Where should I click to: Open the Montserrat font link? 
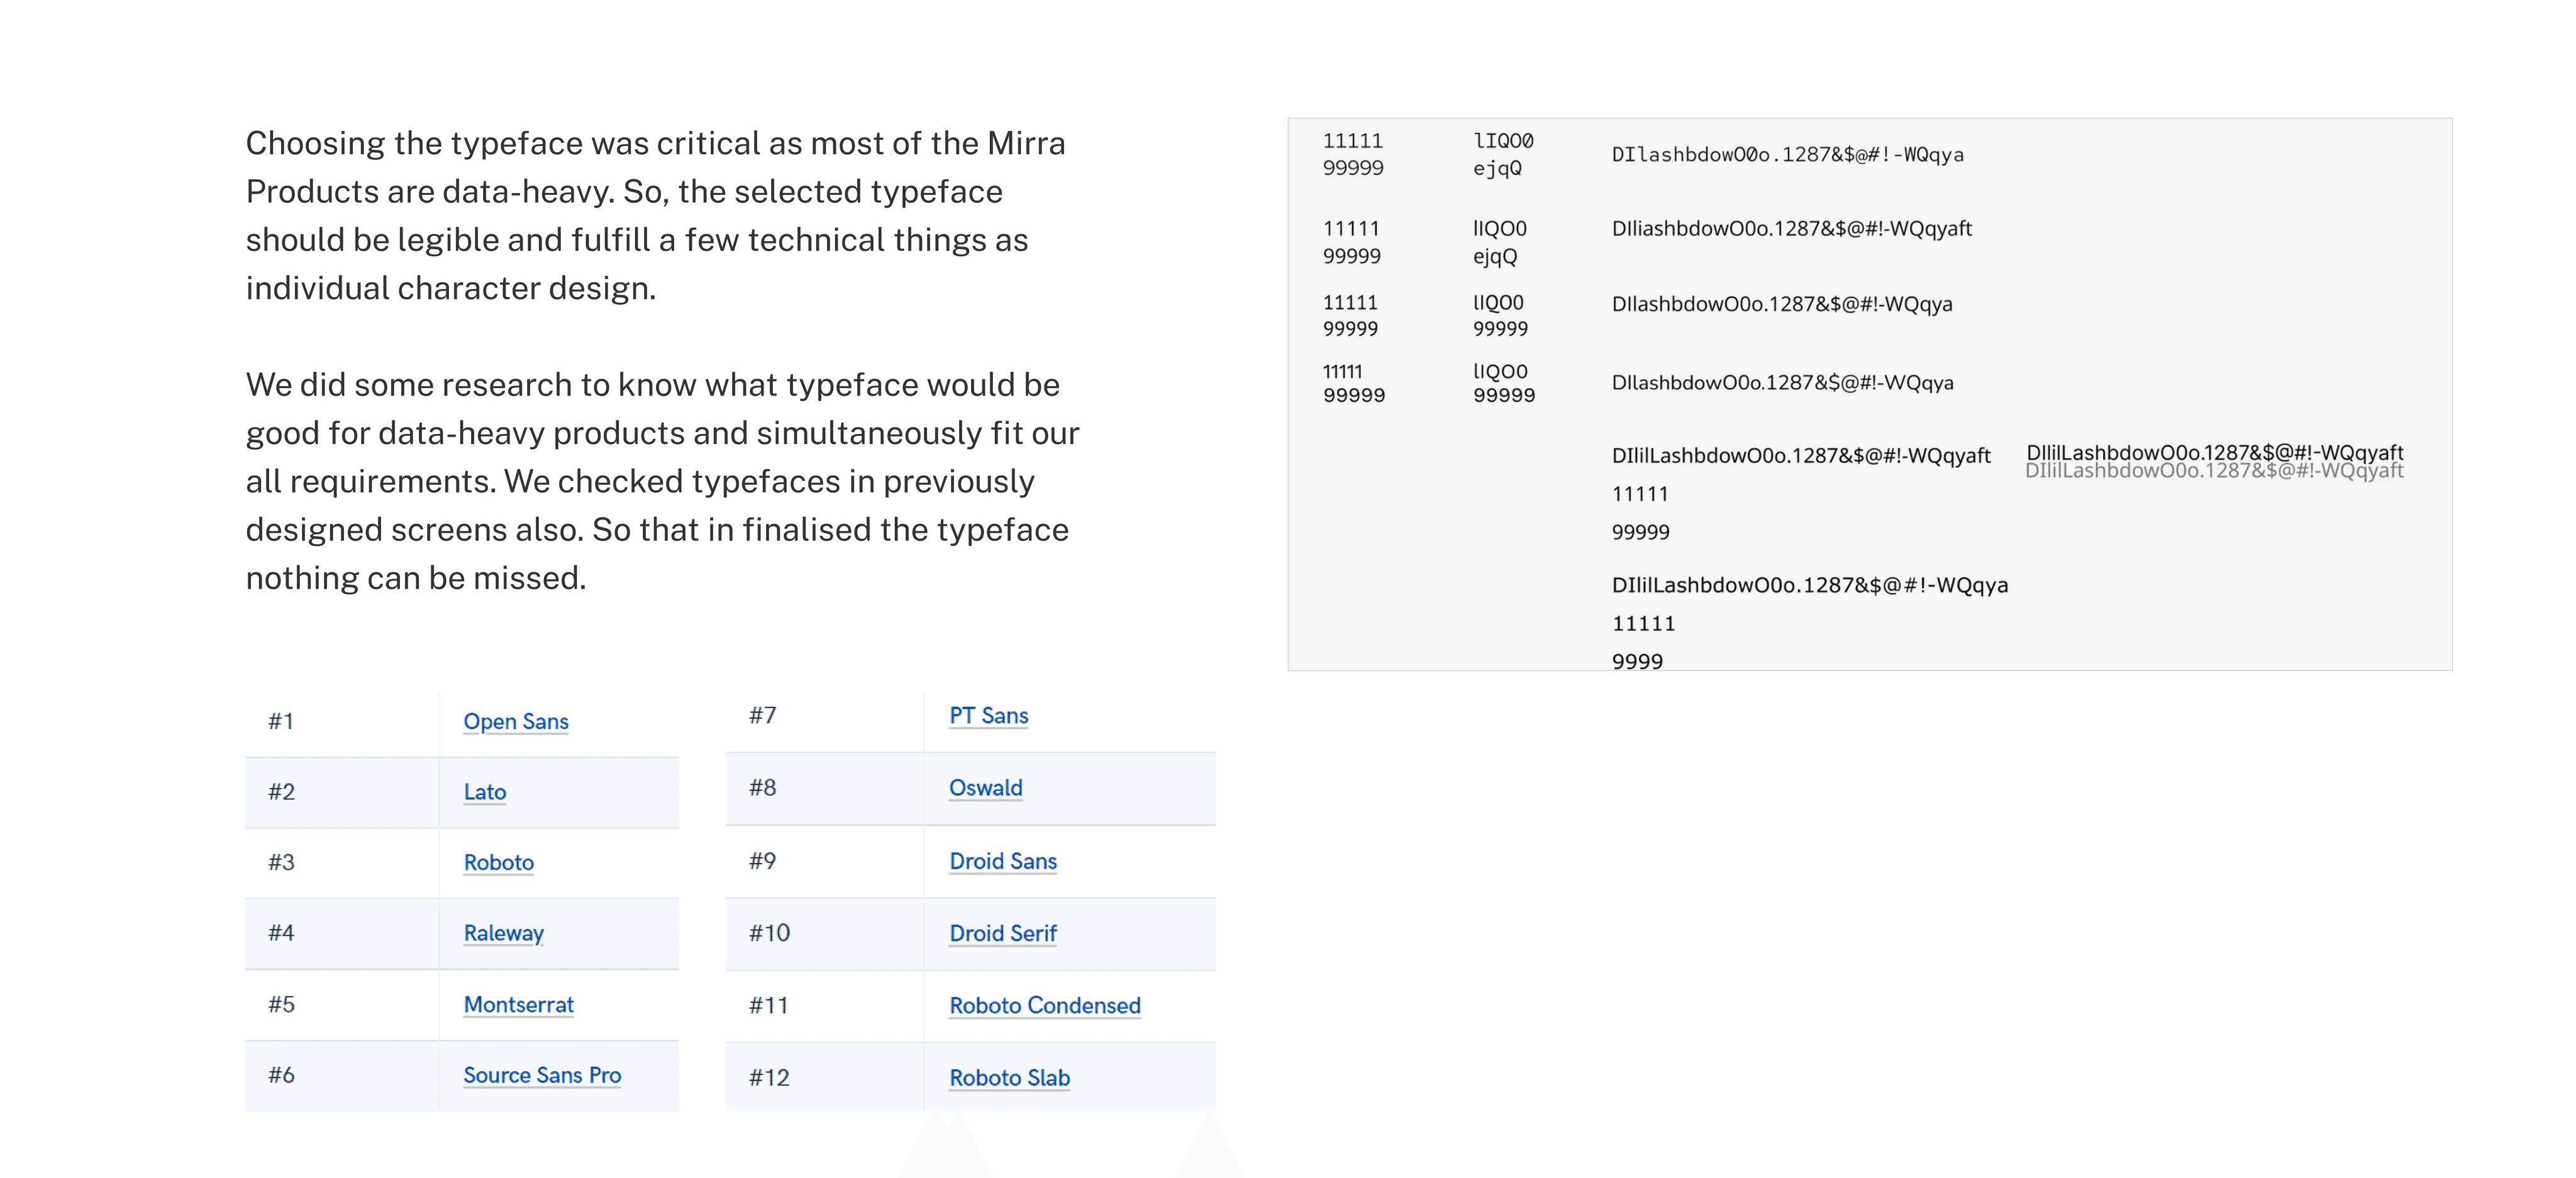[x=519, y=1004]
